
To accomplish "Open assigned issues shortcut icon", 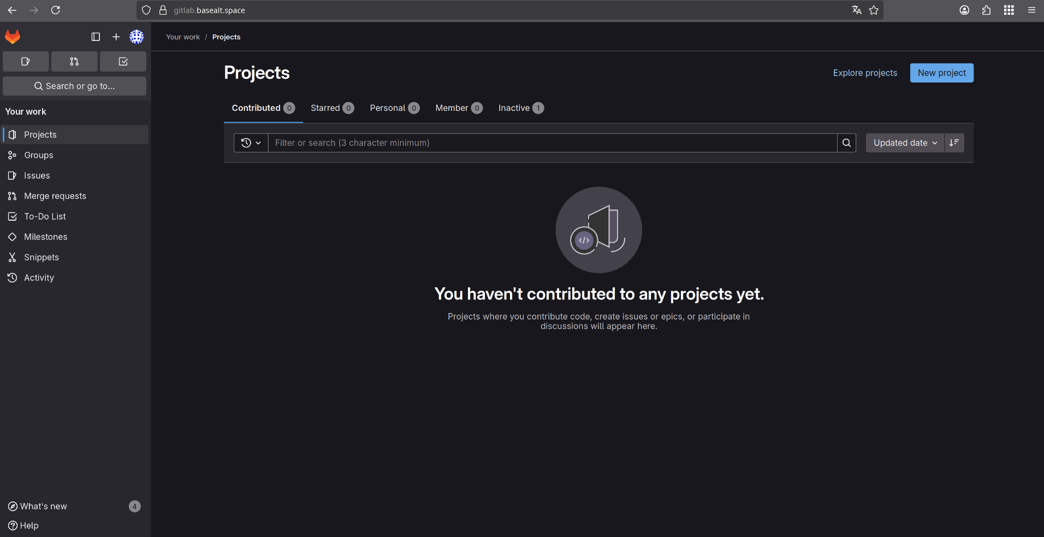I will pyautogui.click(x=26, y=62).
